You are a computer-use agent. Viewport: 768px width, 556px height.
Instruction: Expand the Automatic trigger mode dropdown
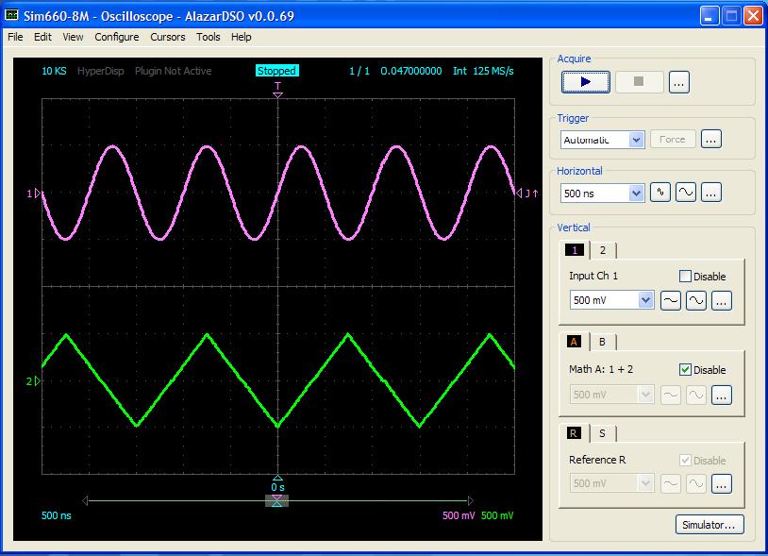[x=636, y=140]
